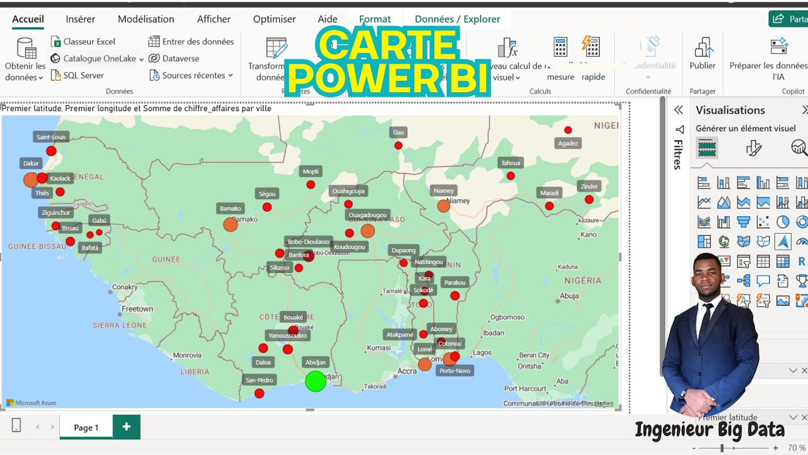Choose the Q&A speech bubble visual
The height and width of the screenshot is (455, 808).
(763, 281)
